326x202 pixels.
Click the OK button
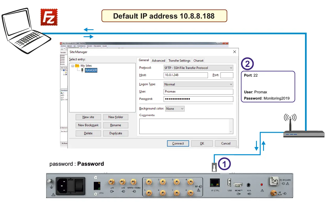202,143
